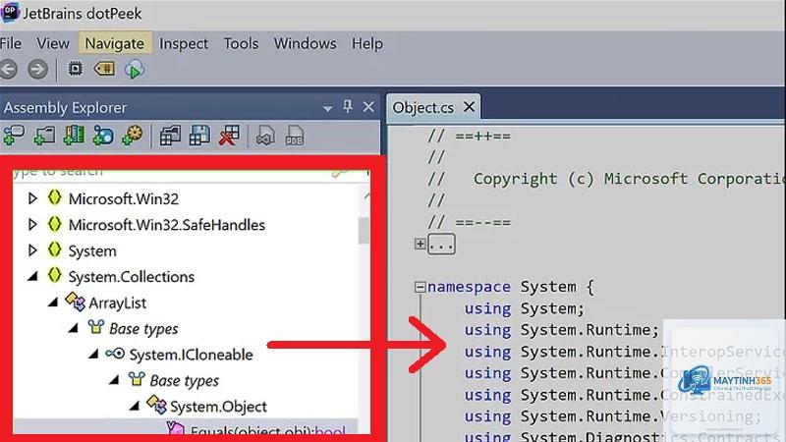The height and width of the screenshot is (442, 786).
Task: Start the symbol server cloud play icon
Action: (x=135, y=69)
